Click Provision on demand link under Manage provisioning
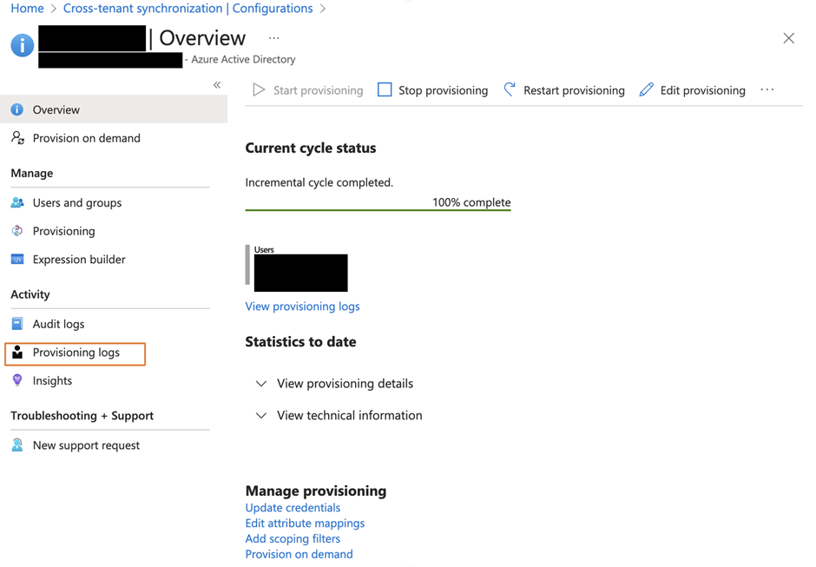Viewport: 816px width, 567px height. click(299, 554)
